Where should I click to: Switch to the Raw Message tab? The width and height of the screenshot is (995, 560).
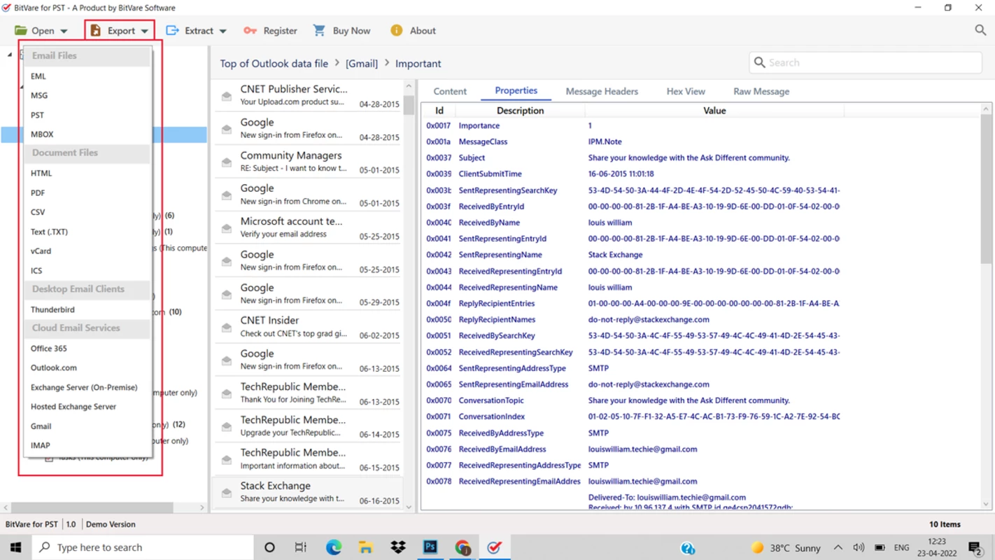point(761,91)
